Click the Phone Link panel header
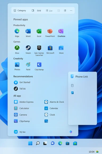The image size is (102, 154). [x=79, y=76]
